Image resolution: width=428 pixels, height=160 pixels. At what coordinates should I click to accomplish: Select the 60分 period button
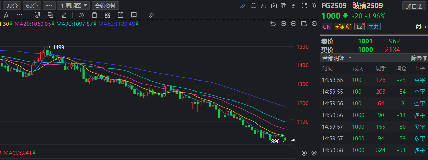[32, 6]
